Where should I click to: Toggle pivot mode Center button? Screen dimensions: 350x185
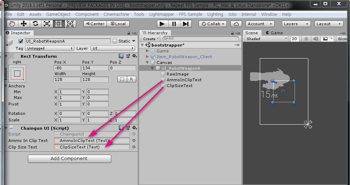95,24
